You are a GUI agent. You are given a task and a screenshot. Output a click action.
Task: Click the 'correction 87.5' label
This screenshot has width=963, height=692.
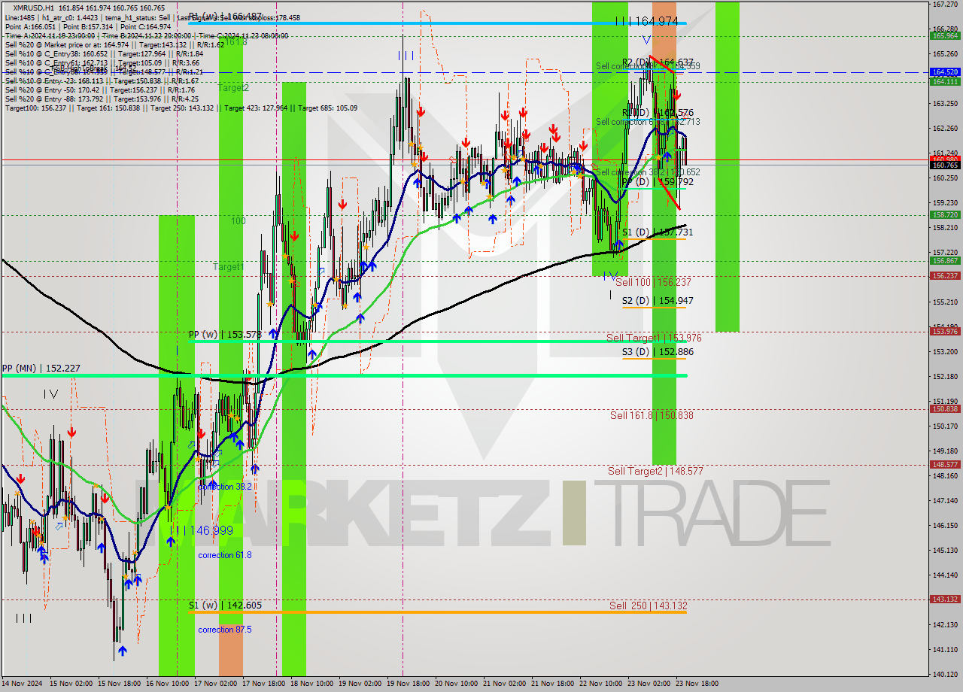pos(224,630)
